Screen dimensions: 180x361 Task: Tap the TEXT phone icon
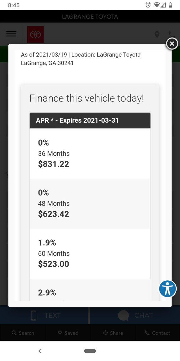[33, 315]
